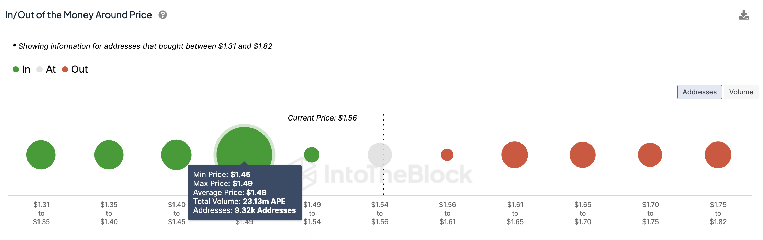Click the $1.35 to $1.40 green bubble
Viewport: 763px width, 240px height.
point(109,155)
